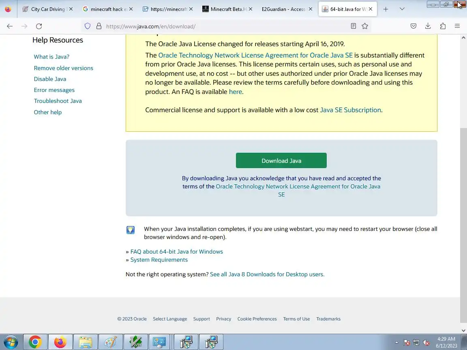Screen dimensions: 467x350
Task: Click the network tray icon
Action: 416,343
